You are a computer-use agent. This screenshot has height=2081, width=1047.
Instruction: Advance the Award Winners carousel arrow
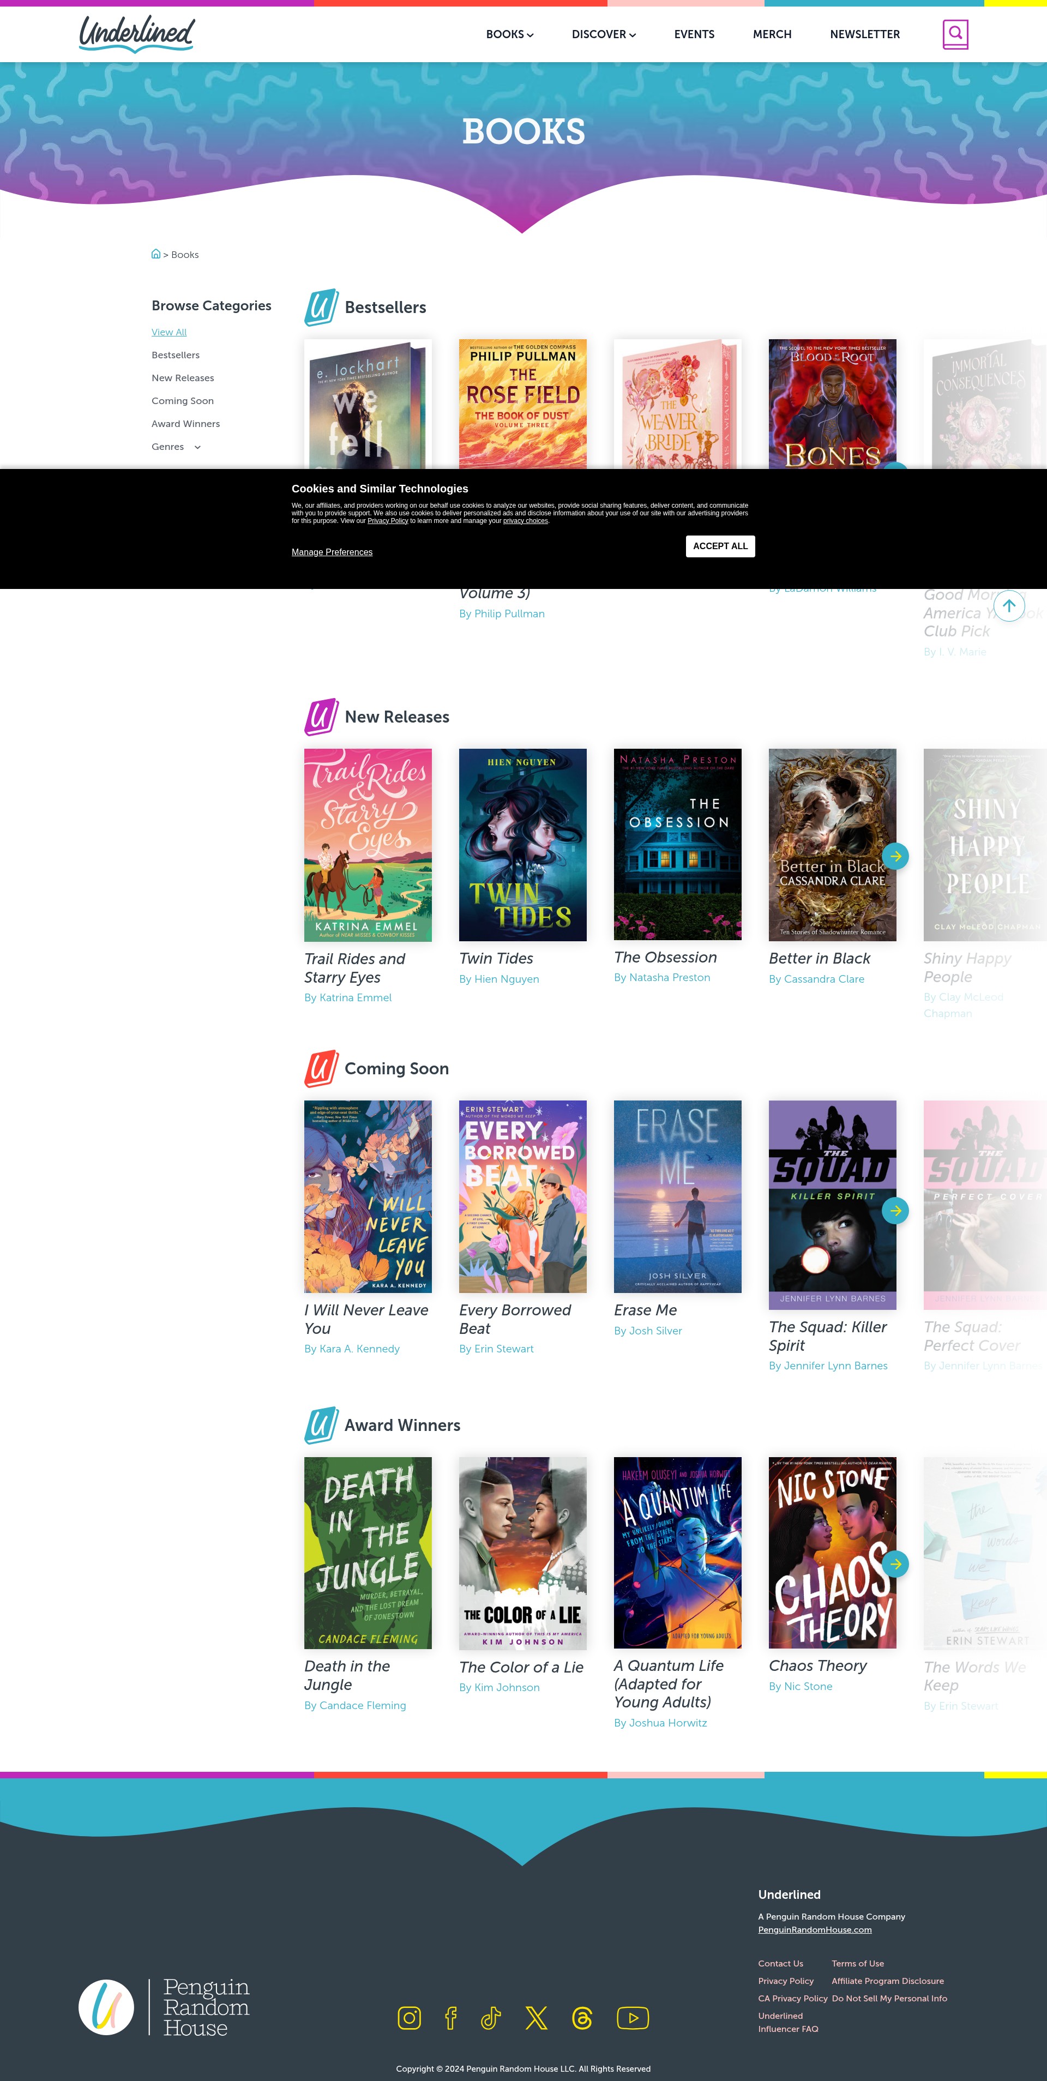pyautogui.click(x=895, y=1564)
